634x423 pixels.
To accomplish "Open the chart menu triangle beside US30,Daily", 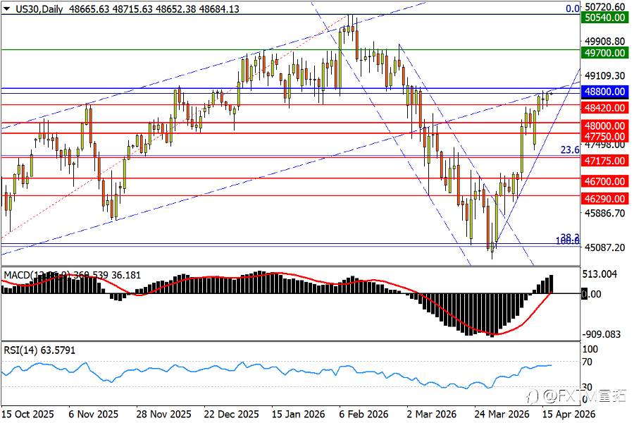I will [x=6, y=9].
